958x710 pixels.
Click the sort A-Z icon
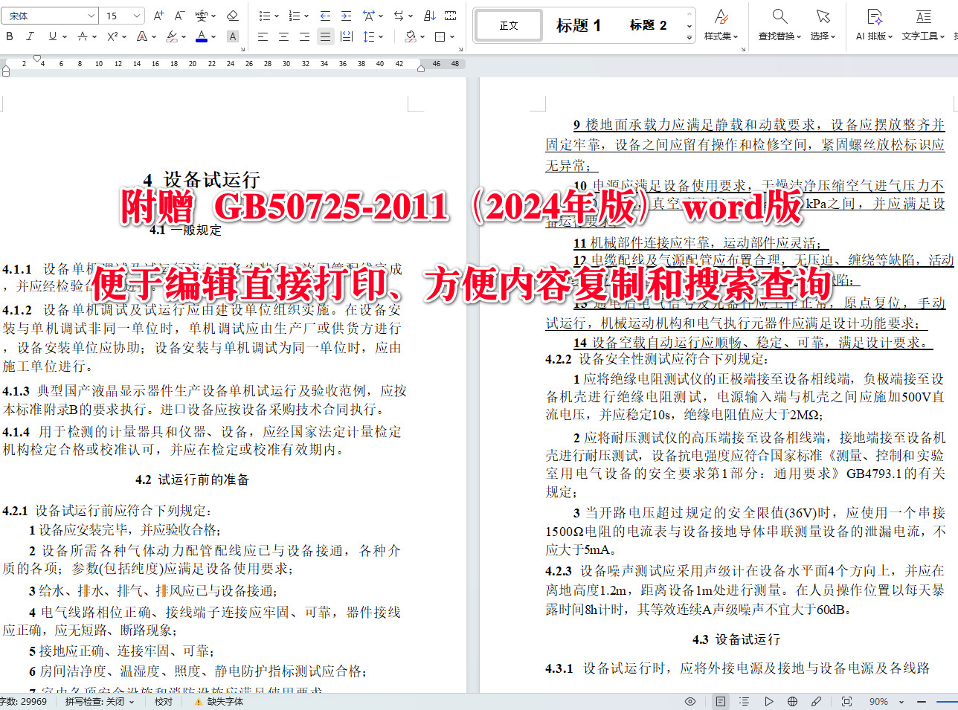(x=430, y=16)
